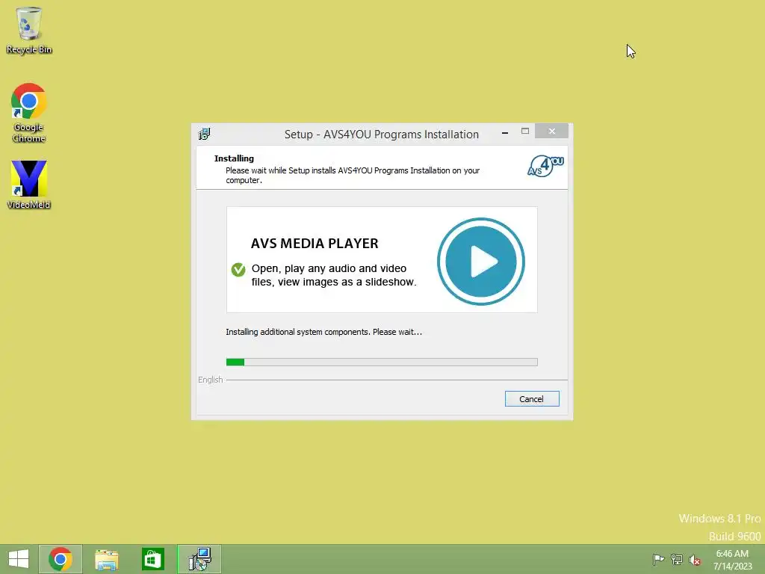Click the 'AVS MEDIA PLAYER' heading
The image size is (765, 574).
[315, 243]
